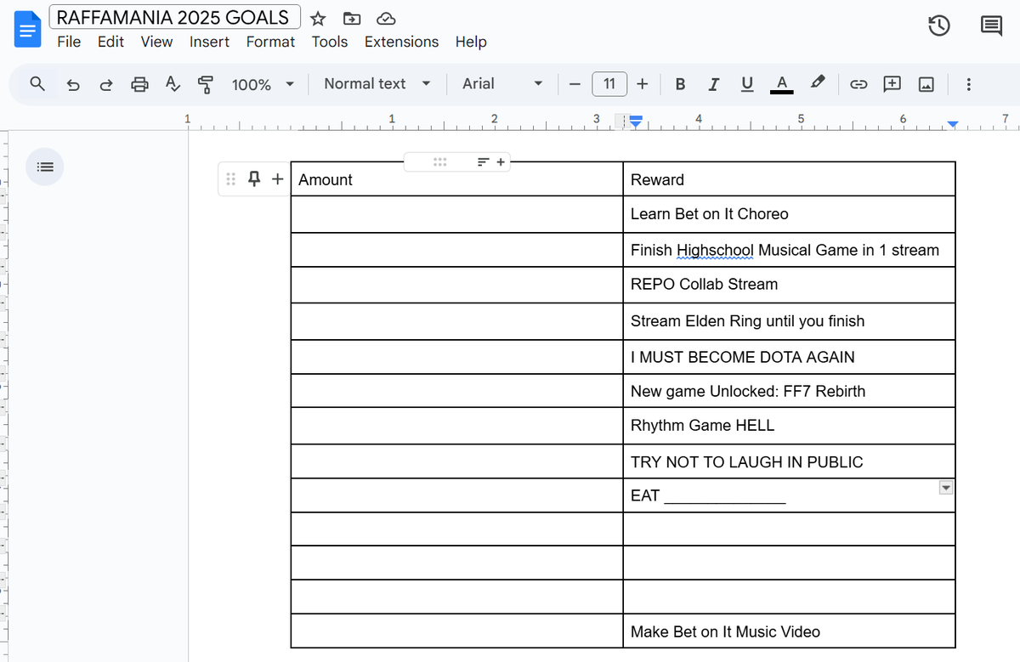The width and height of the screenshot is (1020, 662).
Task: Click the TRY NOT TO LAUGH IN PUBLIC cell
Action: (789, 461)
